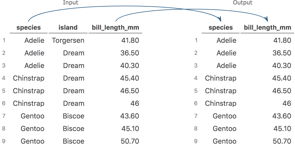Click the output table's bill_length_mm header
The image size is (295, 146).
click(267, 28)
